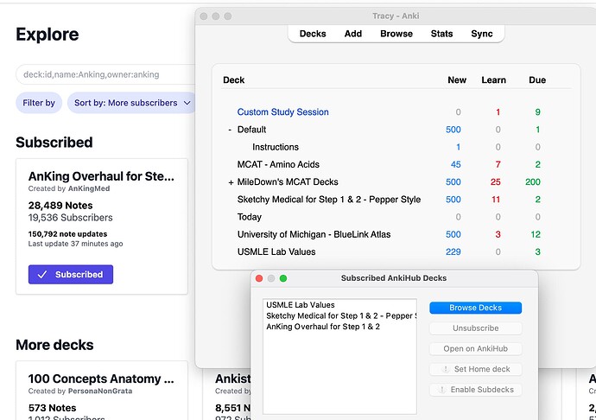Click Sync in the Anki toolbar
The image size is (596, 420).
[482, 34]
